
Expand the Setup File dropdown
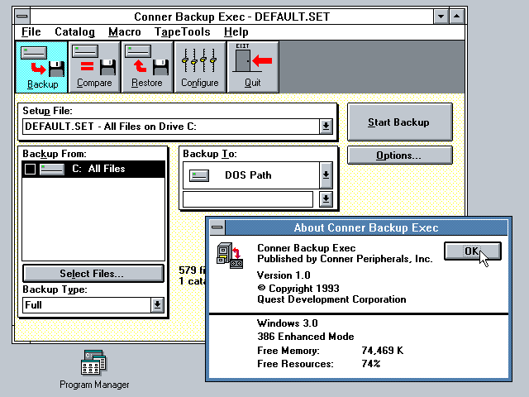tap(326, 127)
